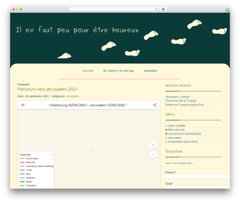Open the Julie Lavallée menu link
The image size is (240, 203).
point(177,126)
